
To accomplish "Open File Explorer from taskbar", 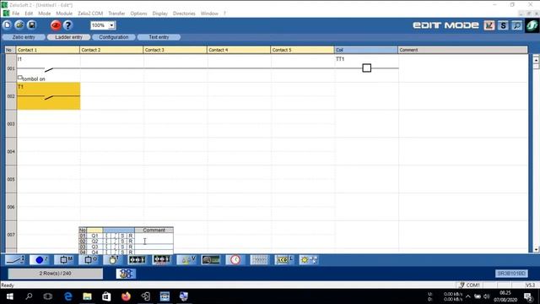I will (x=88, y=296).
